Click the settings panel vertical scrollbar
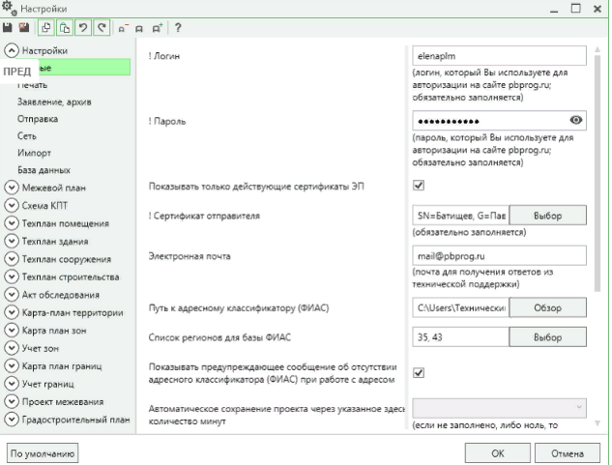Viewport: 612px width, 465px height. (597, 193)
